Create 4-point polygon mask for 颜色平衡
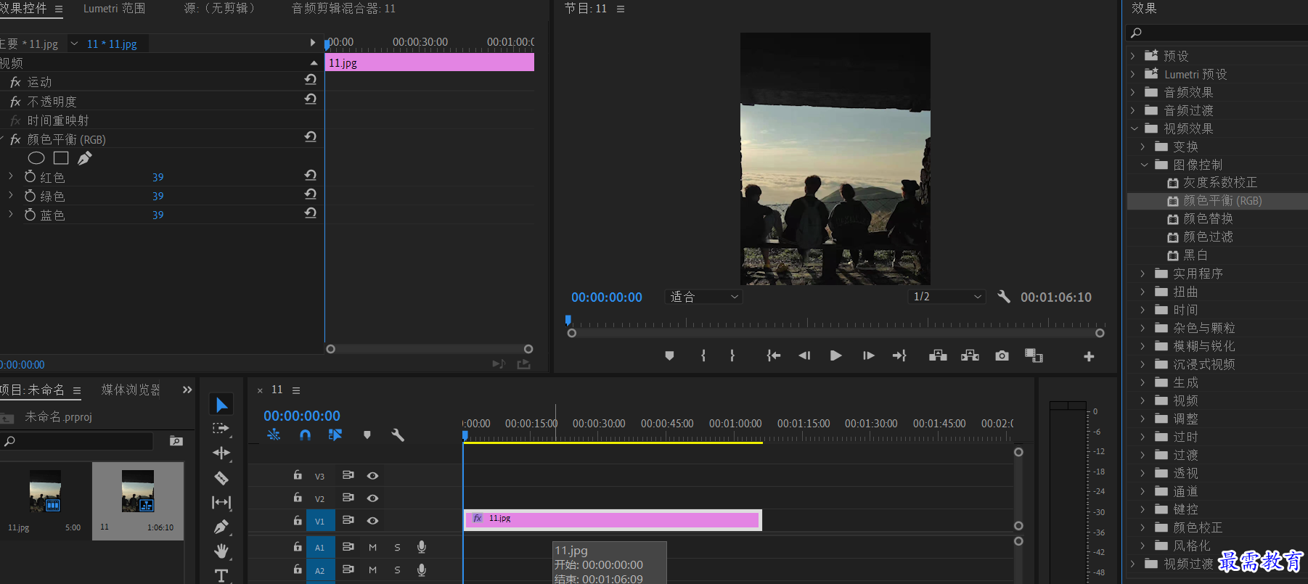 61,158
